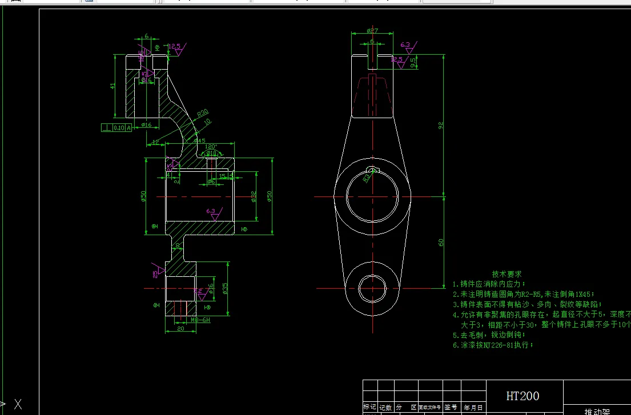
Task: Select the R30 radius dimension label
Action: pos(202,113)
